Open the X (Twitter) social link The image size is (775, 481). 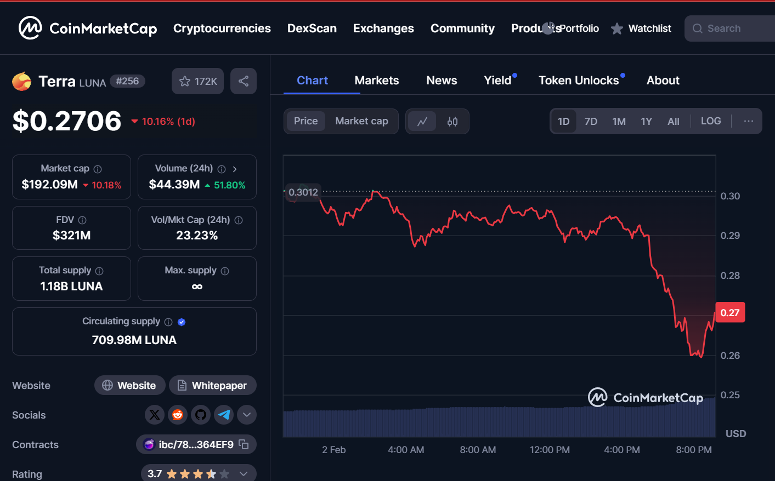pos(155,415)
